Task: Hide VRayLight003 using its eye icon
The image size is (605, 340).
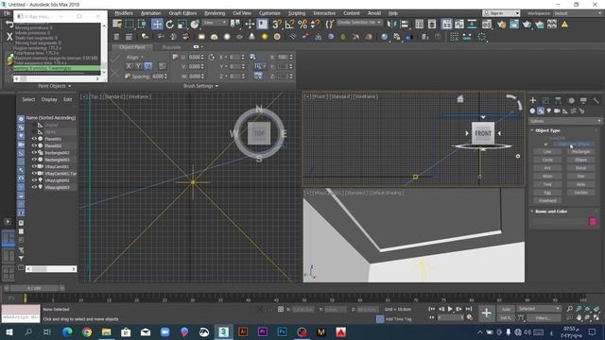Action: [34, 187]
